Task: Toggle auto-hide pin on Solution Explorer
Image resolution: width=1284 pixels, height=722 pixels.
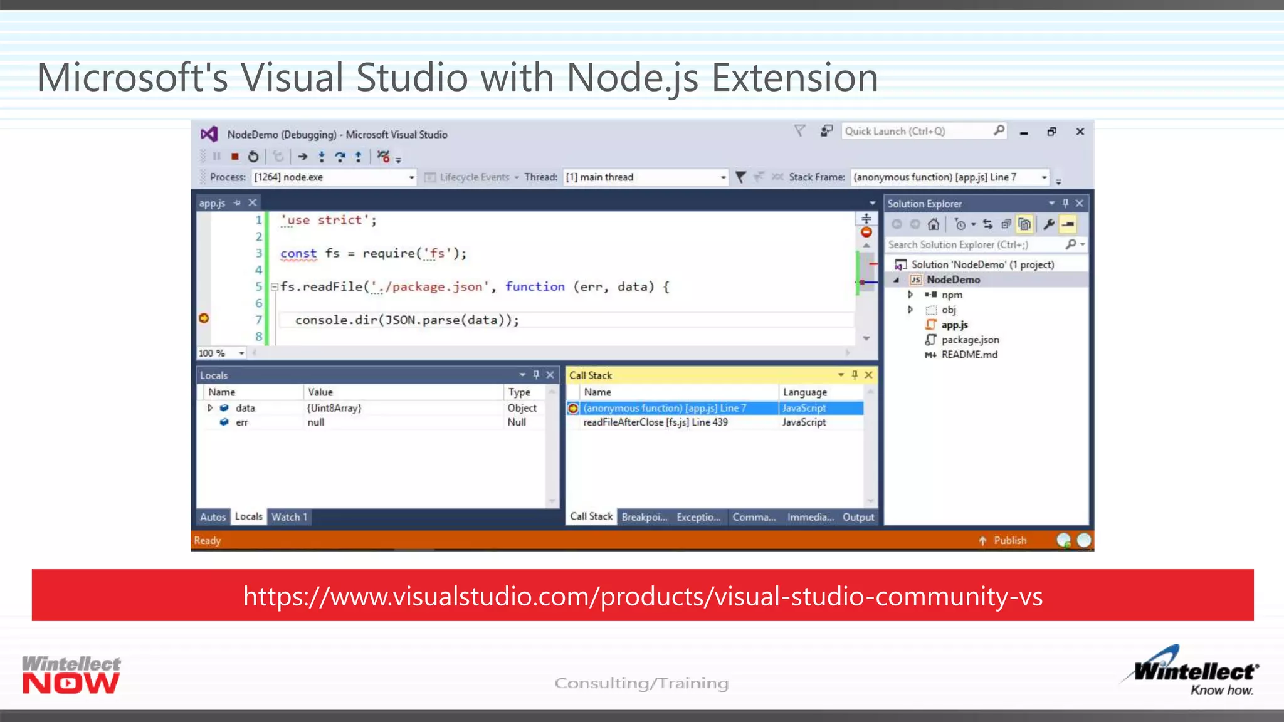Action: point(1065,204)
